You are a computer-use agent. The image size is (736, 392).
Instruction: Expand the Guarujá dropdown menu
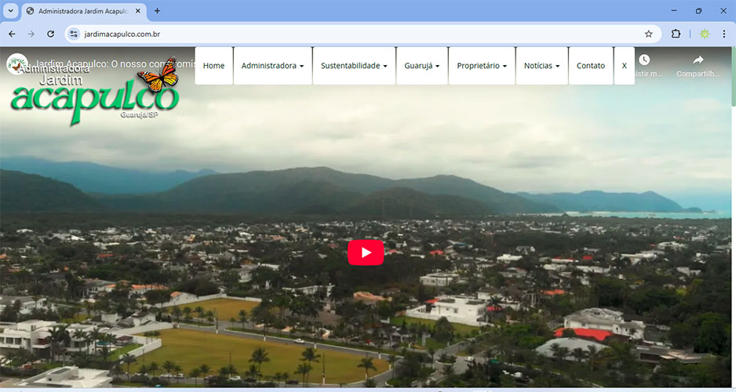pyautogui.click(x=422, y=66)
